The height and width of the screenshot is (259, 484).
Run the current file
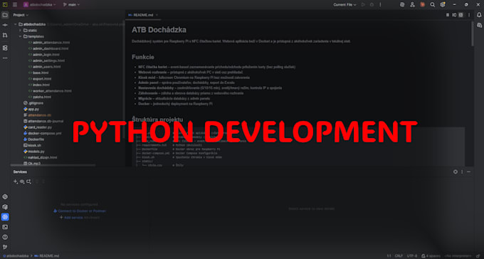[363, 5]
